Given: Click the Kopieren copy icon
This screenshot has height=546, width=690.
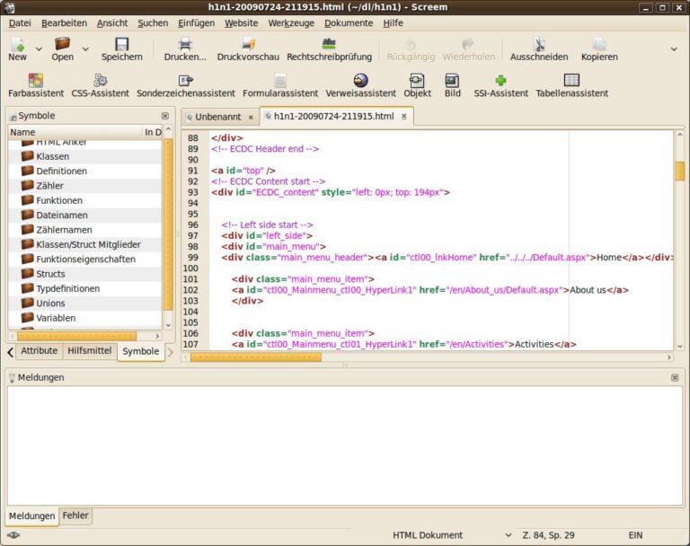Looking at the screenshot, I should coord(599,44).
